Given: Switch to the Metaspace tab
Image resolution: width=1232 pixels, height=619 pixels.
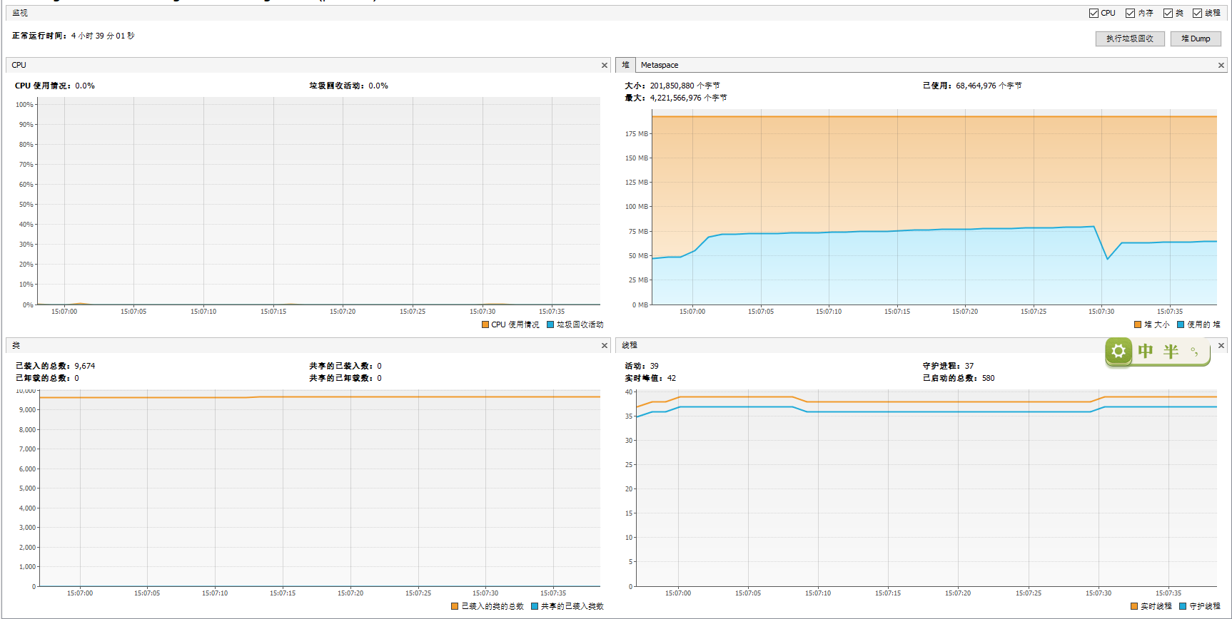Looking at the screenshot, I should [660, 65].
